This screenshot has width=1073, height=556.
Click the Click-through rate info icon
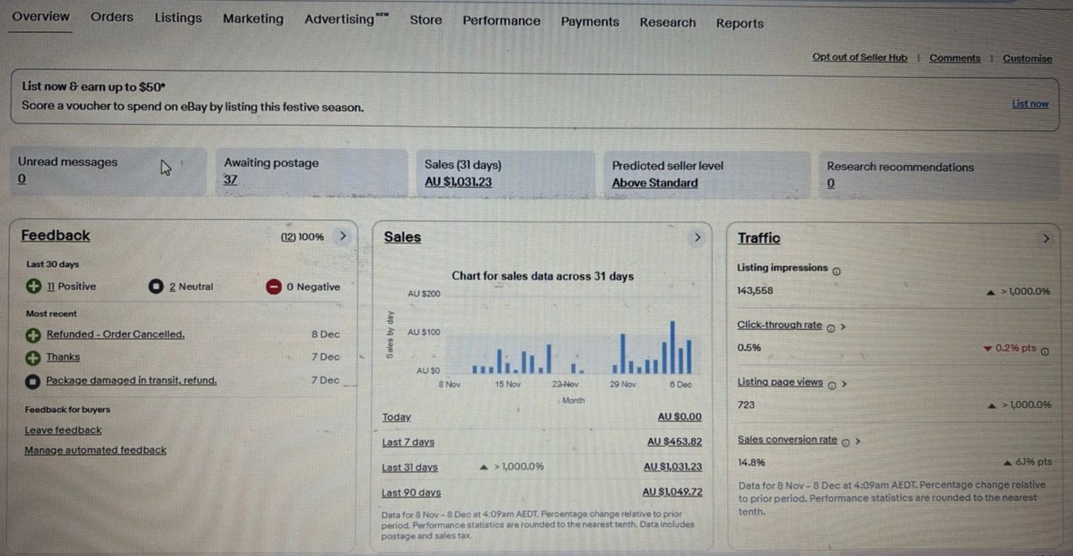tap(831, 327)
